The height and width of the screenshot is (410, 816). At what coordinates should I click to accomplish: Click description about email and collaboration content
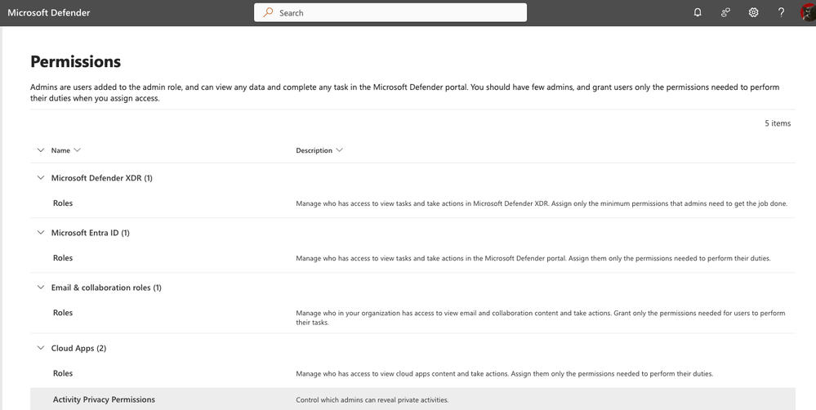(x=541, y=318)
